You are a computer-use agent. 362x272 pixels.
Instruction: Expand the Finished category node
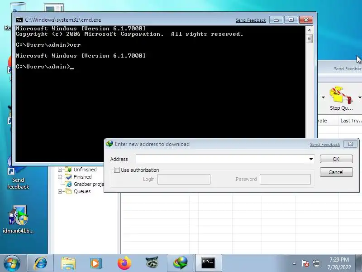[60, 177]
